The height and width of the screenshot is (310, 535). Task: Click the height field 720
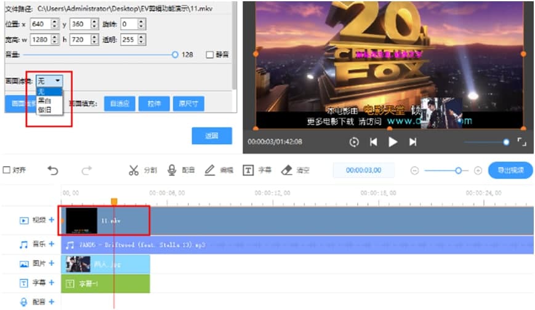[x=80, y=39]
